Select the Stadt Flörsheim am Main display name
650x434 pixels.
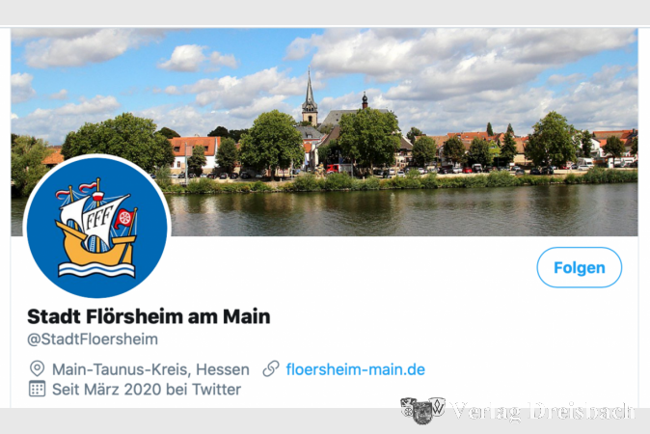pyautogui.click(x=149, y=316)
